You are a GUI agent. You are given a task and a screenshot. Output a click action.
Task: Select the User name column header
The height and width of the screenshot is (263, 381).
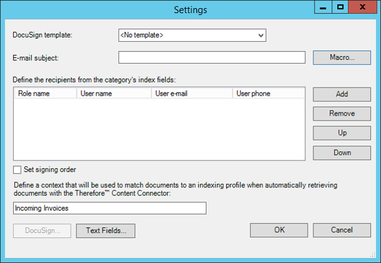coord(113,94)
